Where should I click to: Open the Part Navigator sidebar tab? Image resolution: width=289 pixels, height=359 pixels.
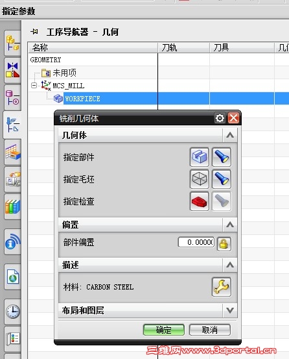point(12,98)
